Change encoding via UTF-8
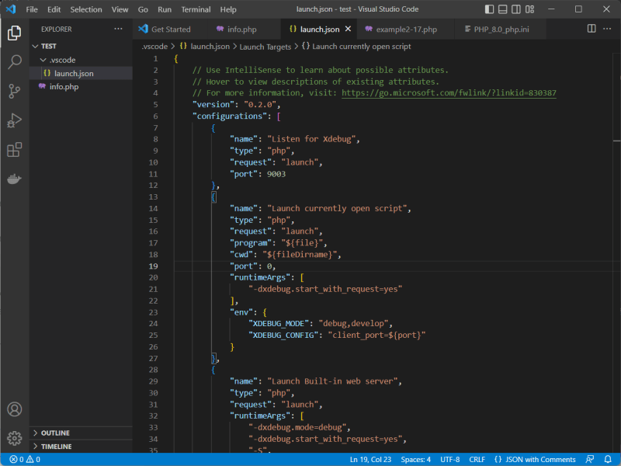This screenshot has width=621, height=466. (x=450, y=459)
